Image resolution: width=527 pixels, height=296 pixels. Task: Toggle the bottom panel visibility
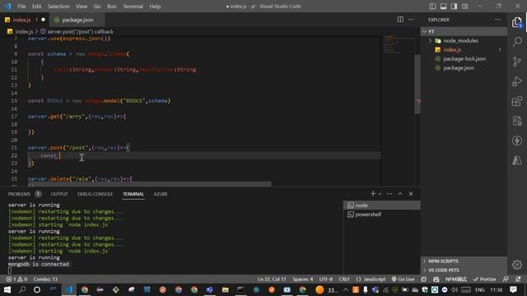click(x=443, y=7)
